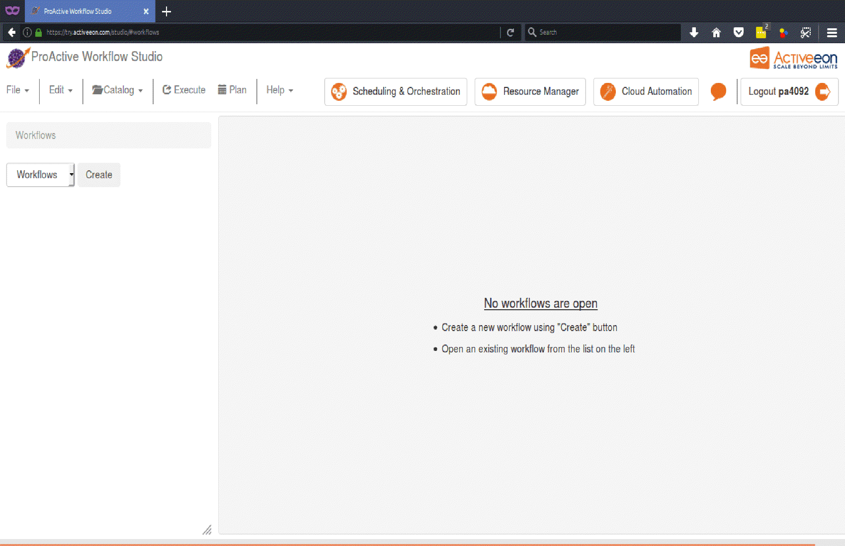Image resolution: width=845 pixels, height=546 pixels.
Task: Create a new workflow with Create button
Action: 99,175
